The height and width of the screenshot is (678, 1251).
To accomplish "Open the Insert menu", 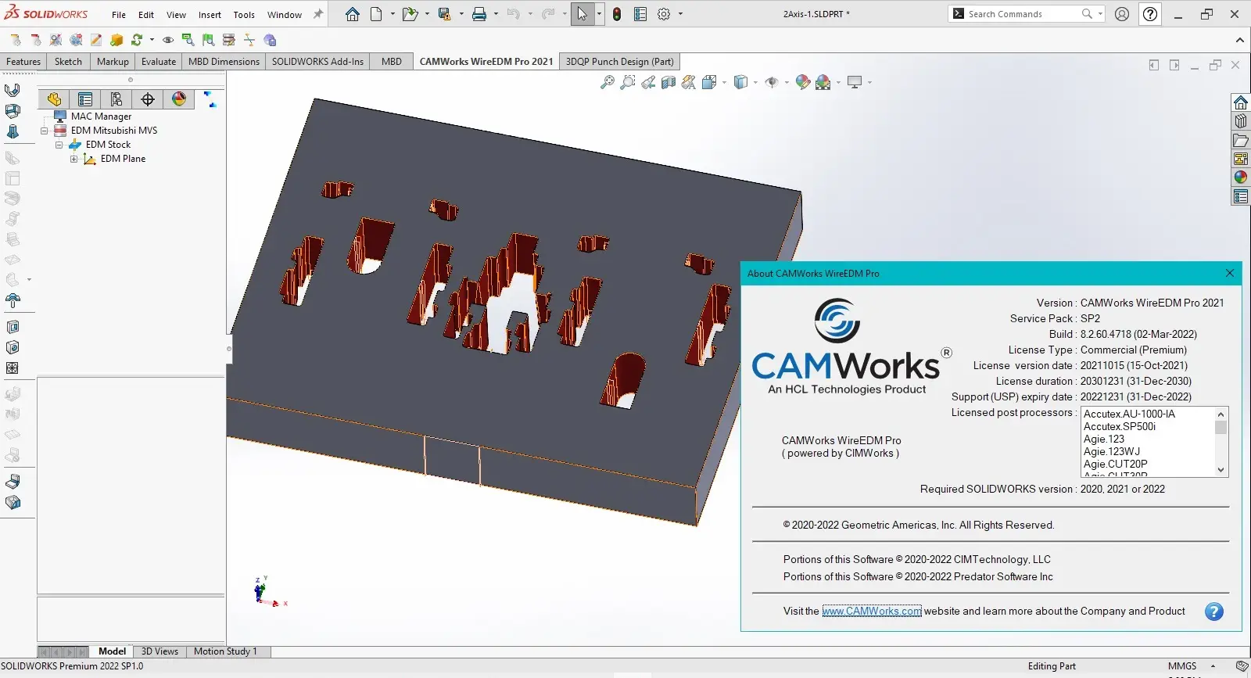I will 210,15.
